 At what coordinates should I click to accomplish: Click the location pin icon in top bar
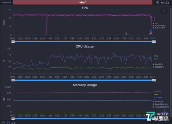[158, 3]
